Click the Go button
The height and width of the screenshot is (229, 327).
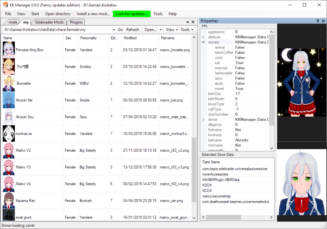coord(120,30)
